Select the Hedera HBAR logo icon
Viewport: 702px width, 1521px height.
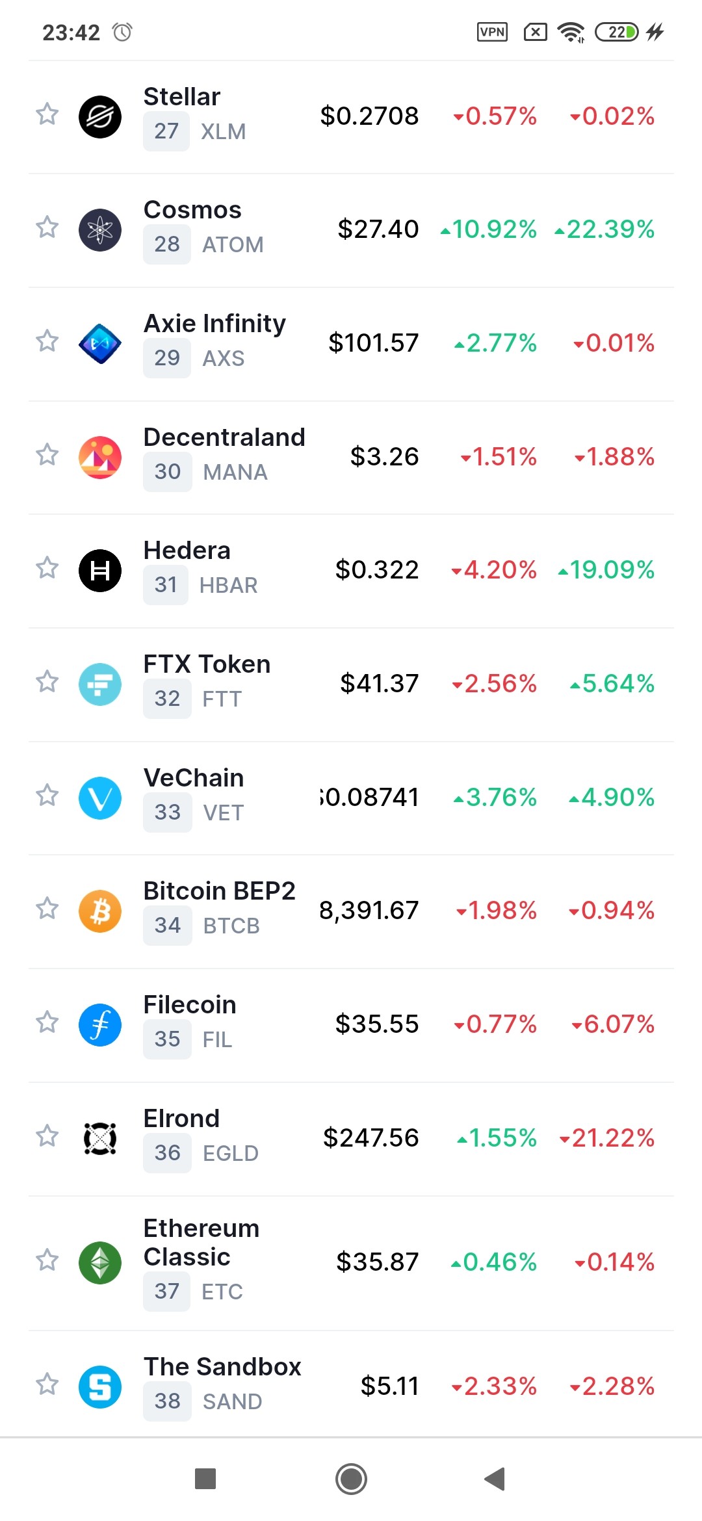(x=100, y=571)
